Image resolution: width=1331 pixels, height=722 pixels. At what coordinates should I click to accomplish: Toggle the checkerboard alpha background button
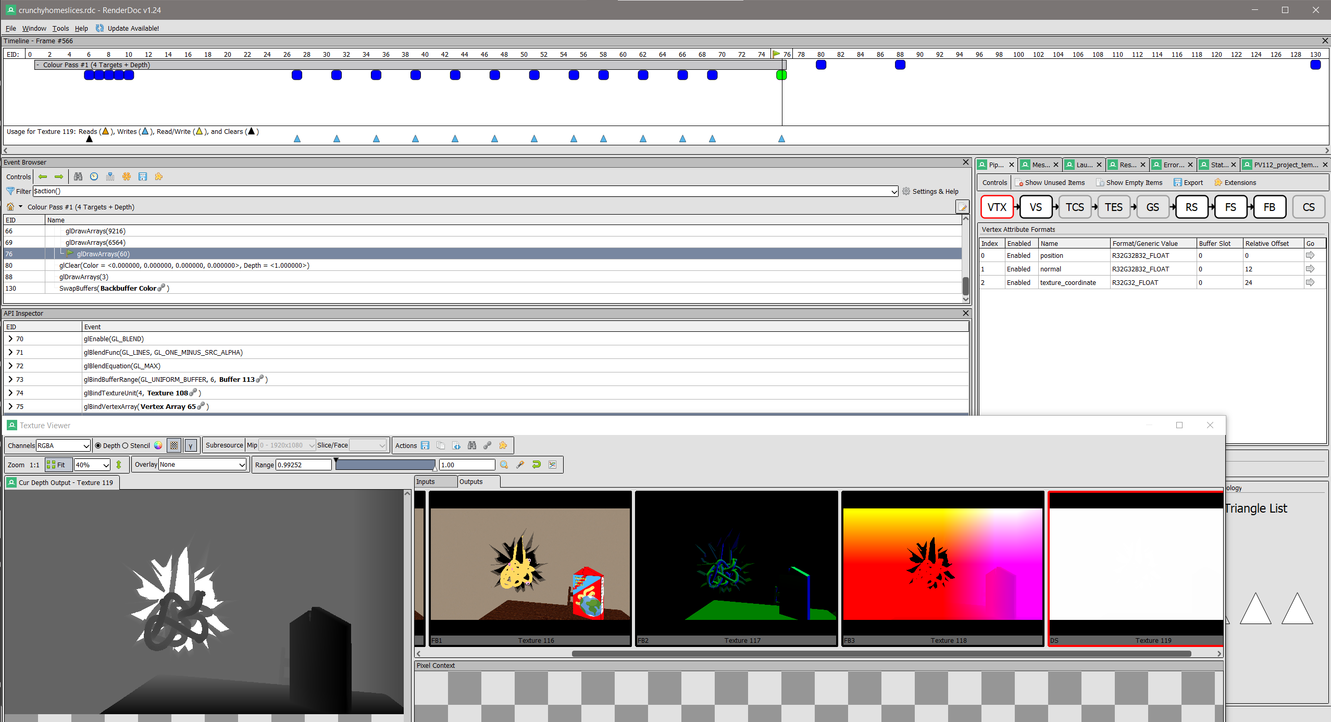pyautogui.click(x=174, y=445)
